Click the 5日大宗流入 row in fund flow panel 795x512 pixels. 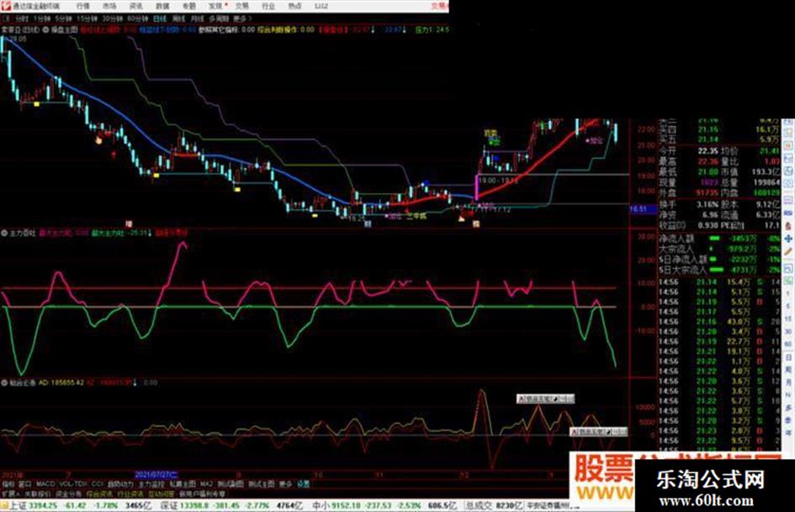[719, 269]
